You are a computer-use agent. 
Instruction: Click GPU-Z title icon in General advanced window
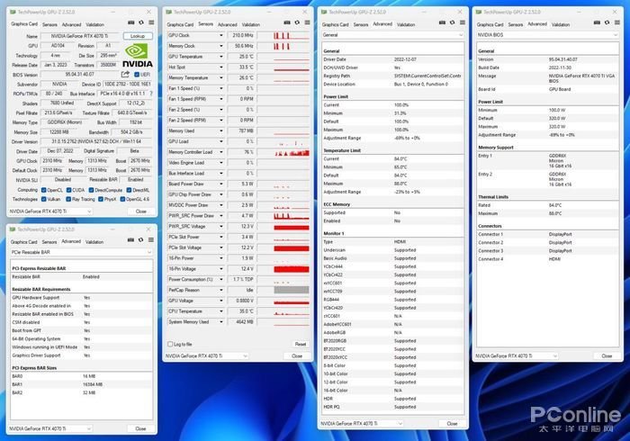324,12
